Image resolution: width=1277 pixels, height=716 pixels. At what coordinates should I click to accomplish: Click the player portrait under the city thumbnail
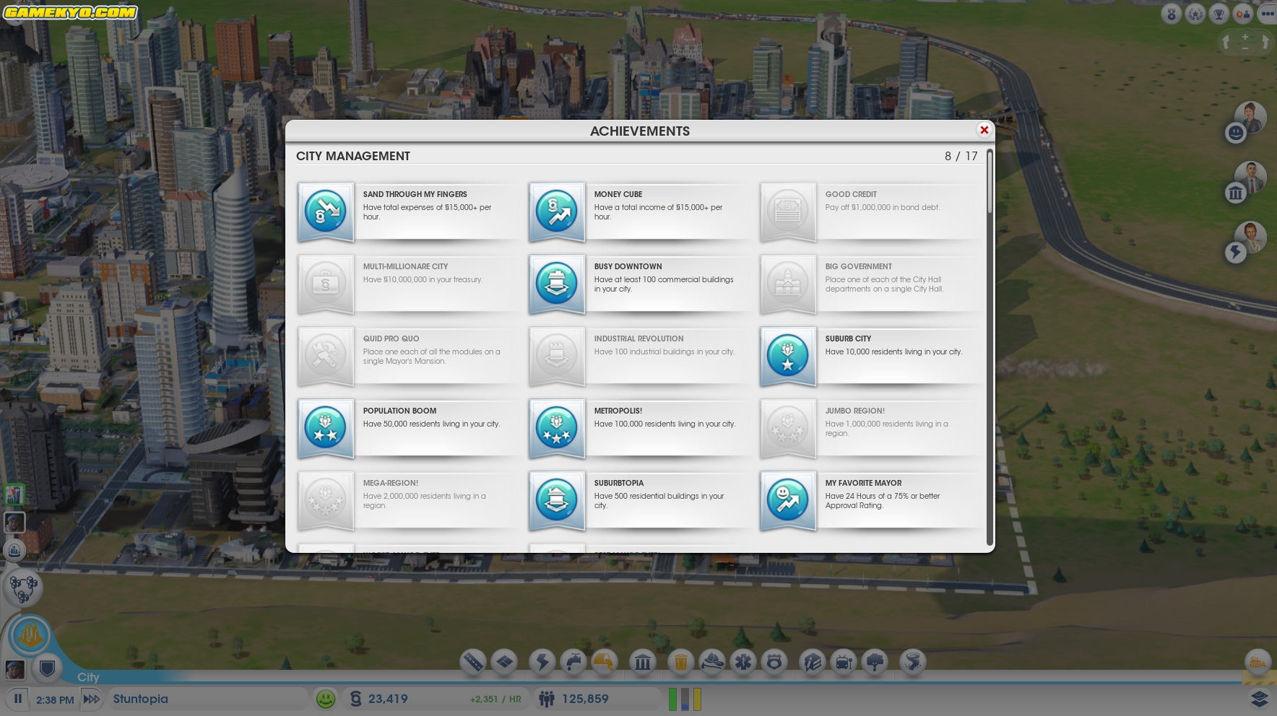click(14, 522)
